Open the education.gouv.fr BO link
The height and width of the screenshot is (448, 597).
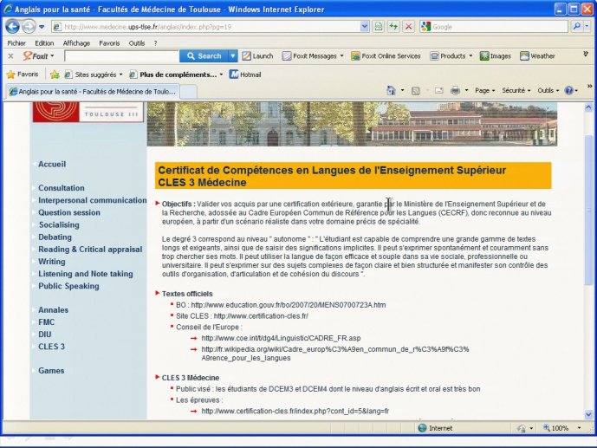pos(289,305)
